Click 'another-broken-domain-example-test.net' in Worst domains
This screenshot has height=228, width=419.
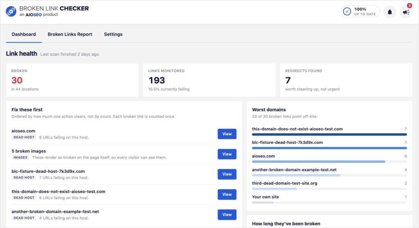pos(294,170)
